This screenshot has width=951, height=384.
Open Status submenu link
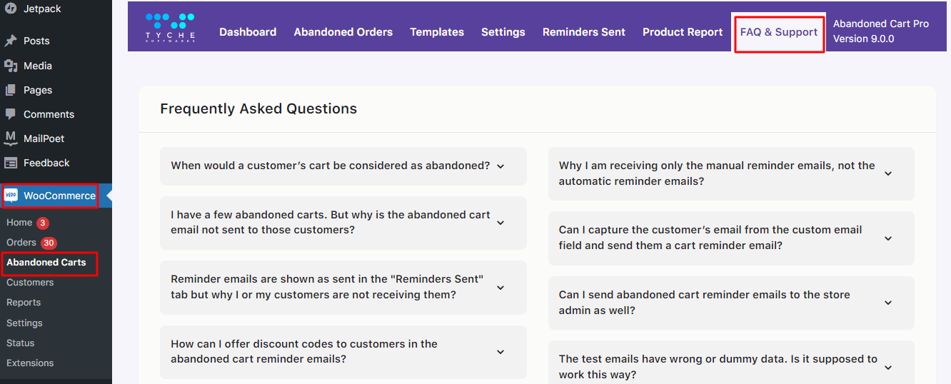tap(21, 343)
